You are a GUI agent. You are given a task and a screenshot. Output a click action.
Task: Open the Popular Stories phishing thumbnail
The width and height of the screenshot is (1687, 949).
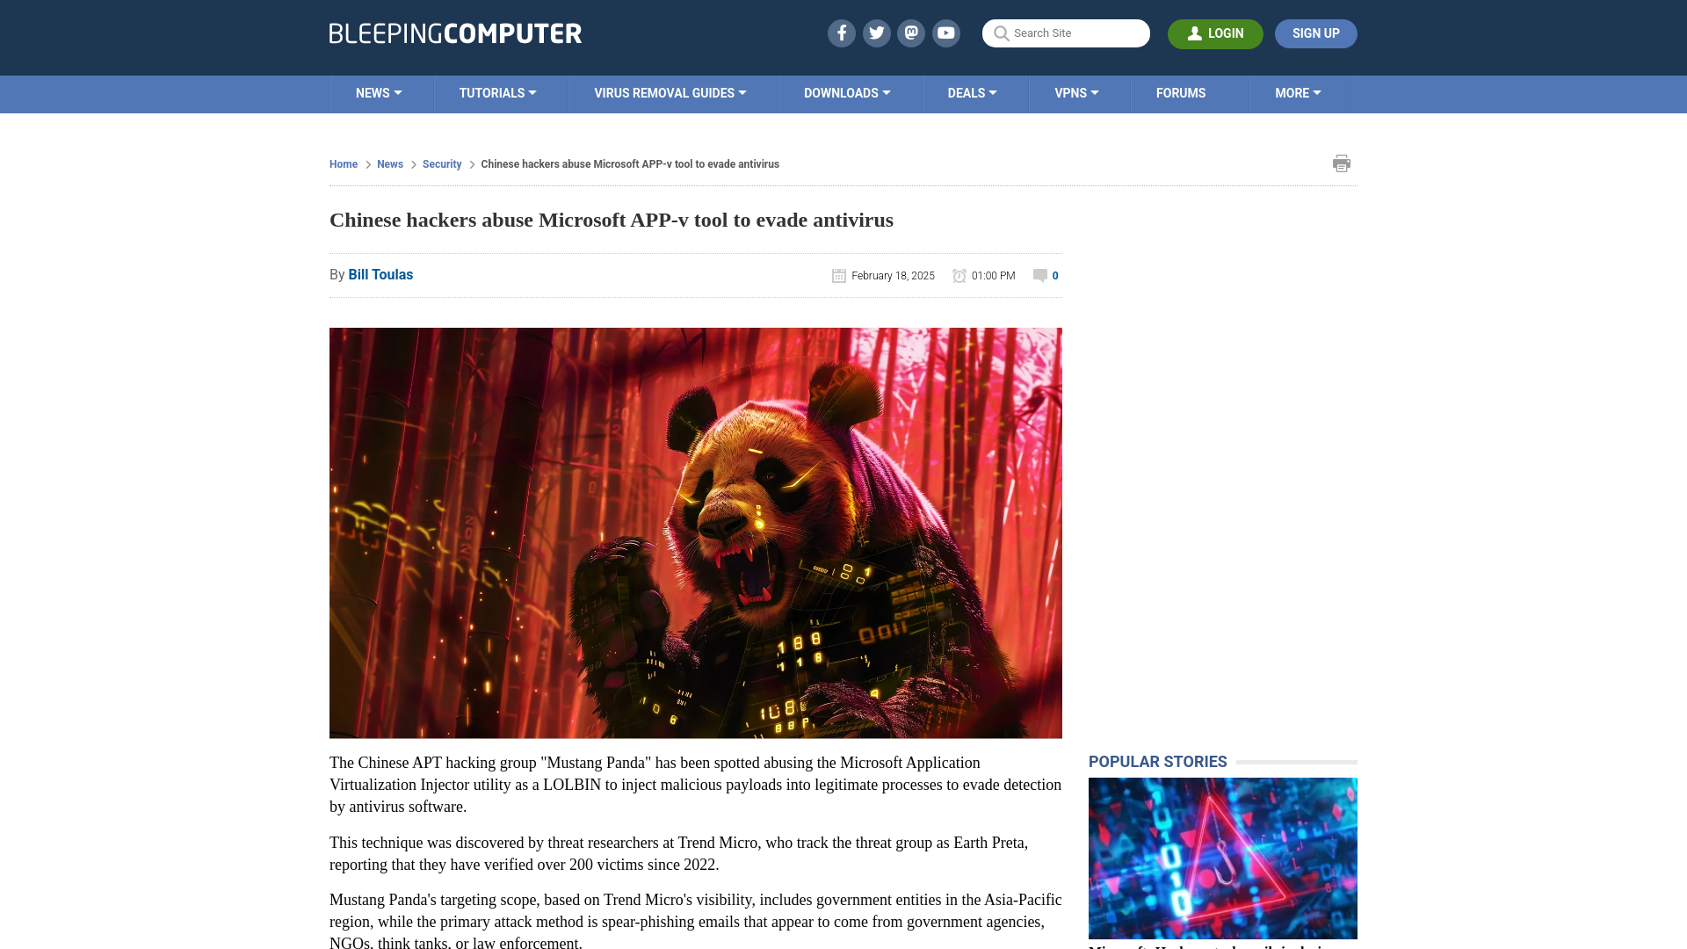(1223, 858)
